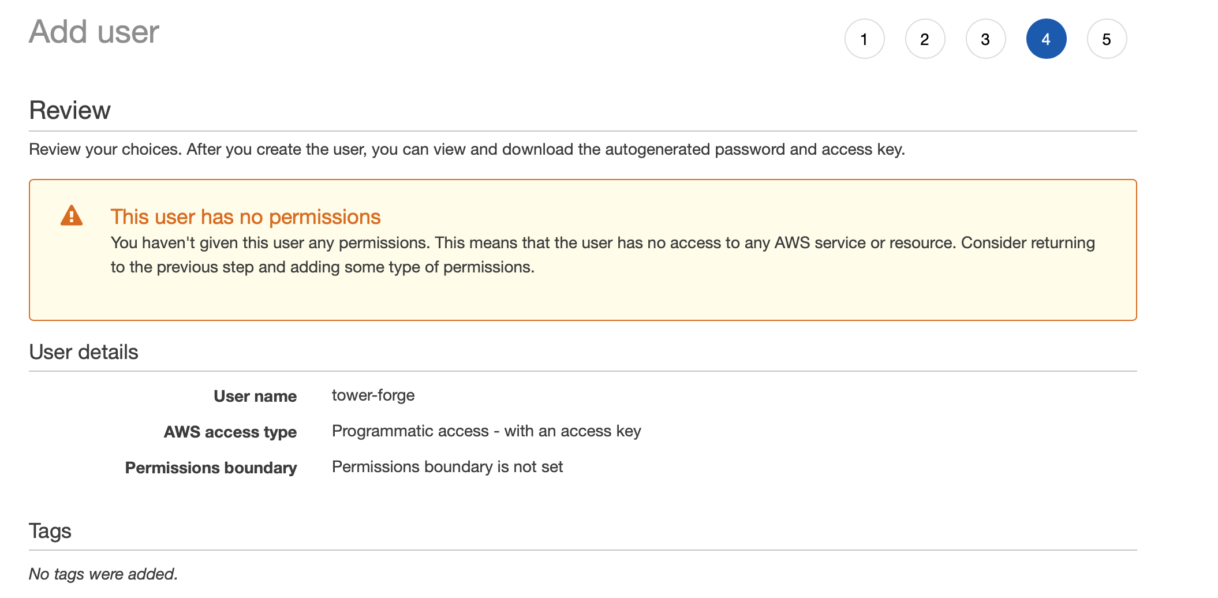Click the "AWS access type" label
The width and height of the screenshot is (1218, 598).
coord(230,432)
